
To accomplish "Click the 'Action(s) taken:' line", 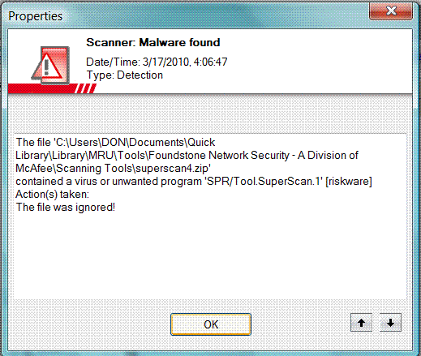I will click(x=52, y=194).
